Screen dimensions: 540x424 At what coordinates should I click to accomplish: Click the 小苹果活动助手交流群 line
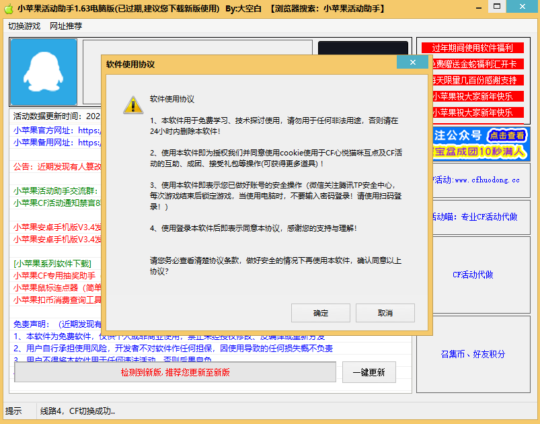coord(57,191)
